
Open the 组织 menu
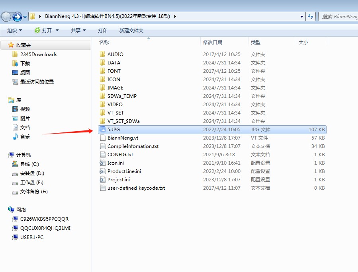pos(14,30)
